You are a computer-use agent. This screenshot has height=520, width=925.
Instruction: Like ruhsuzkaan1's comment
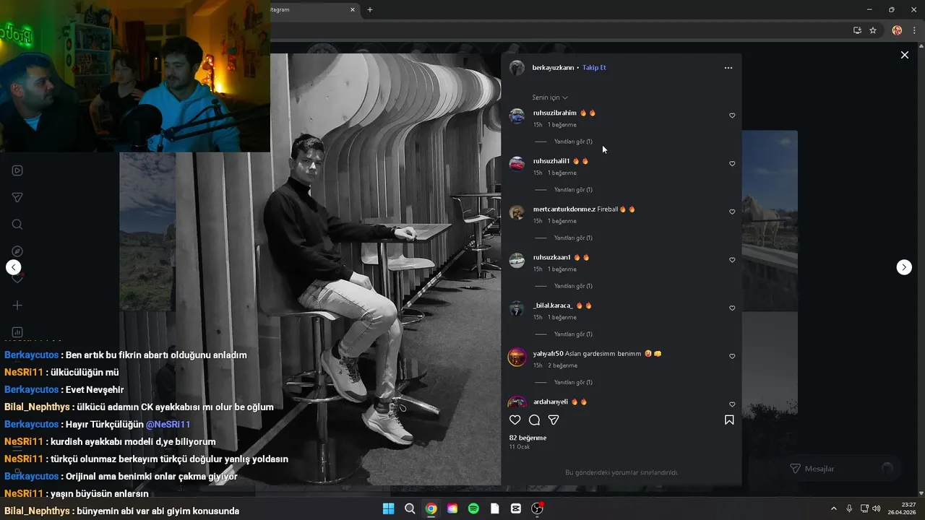(732, 260)
